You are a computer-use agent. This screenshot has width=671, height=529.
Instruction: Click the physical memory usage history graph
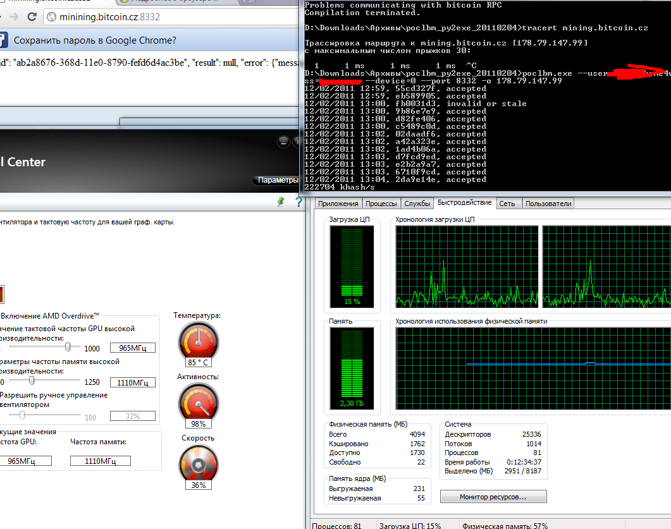click(533, 368)
